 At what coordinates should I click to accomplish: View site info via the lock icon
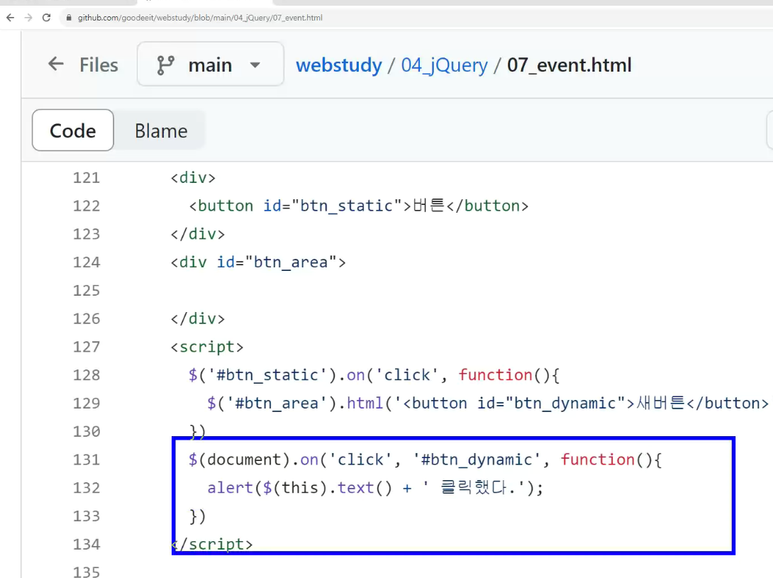pyautogui.click(x=69, y=18)
